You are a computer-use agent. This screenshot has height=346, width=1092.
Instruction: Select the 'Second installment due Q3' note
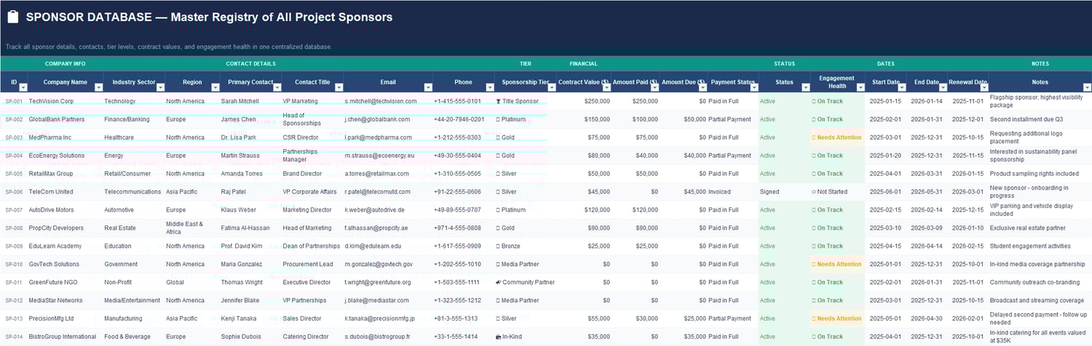[1040, 119]
